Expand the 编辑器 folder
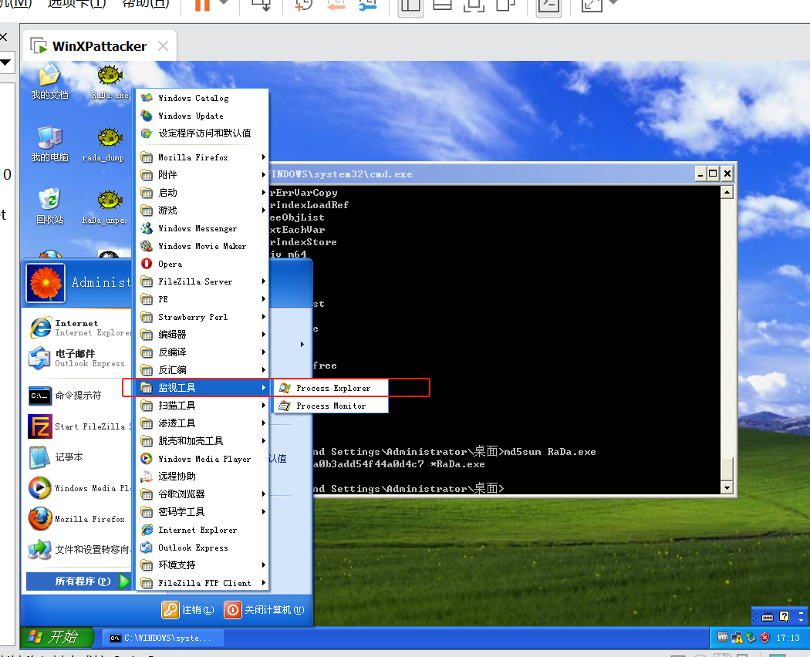 pyautogui.click(x=202, y=335)
